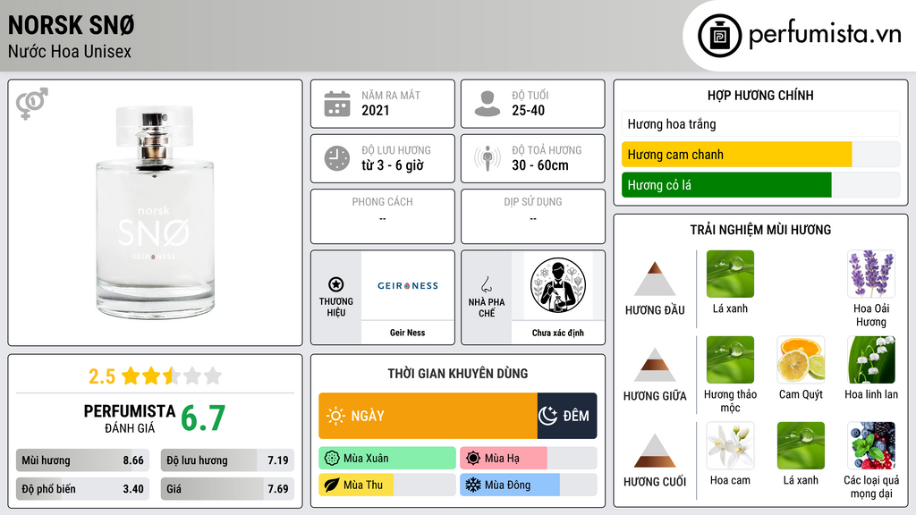Click the Giá 7.69 rating bar
Screen dimensions: 916x515
coord(227,489)
